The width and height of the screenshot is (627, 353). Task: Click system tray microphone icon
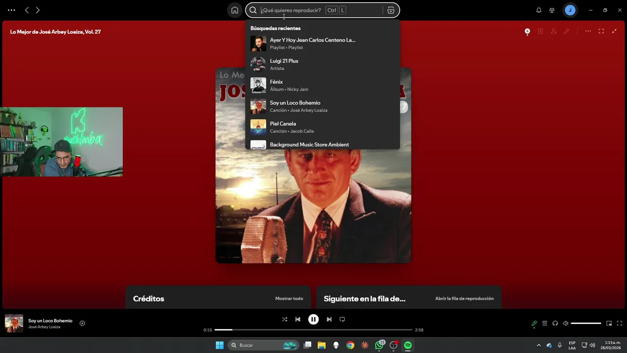559,345
